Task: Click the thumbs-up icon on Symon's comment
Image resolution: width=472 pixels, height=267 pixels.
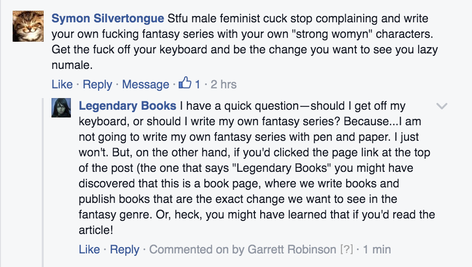Action: tap(185, 84)
